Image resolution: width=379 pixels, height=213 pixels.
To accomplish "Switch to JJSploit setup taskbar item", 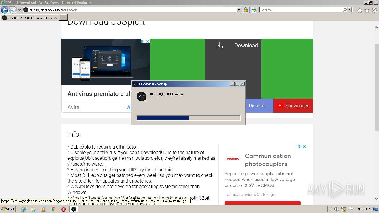I will 74,209.
